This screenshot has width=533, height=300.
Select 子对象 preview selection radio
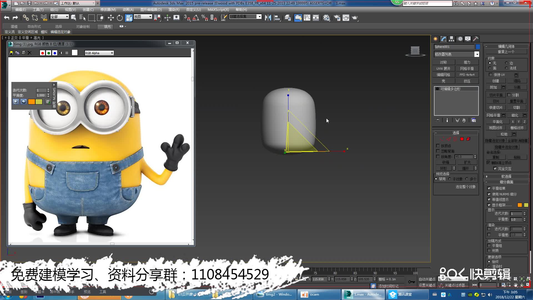tap(449, 179)
